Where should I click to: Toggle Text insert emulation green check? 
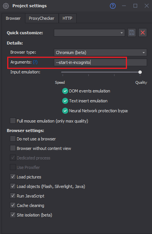pyautogui.click(x=65, y=101)
